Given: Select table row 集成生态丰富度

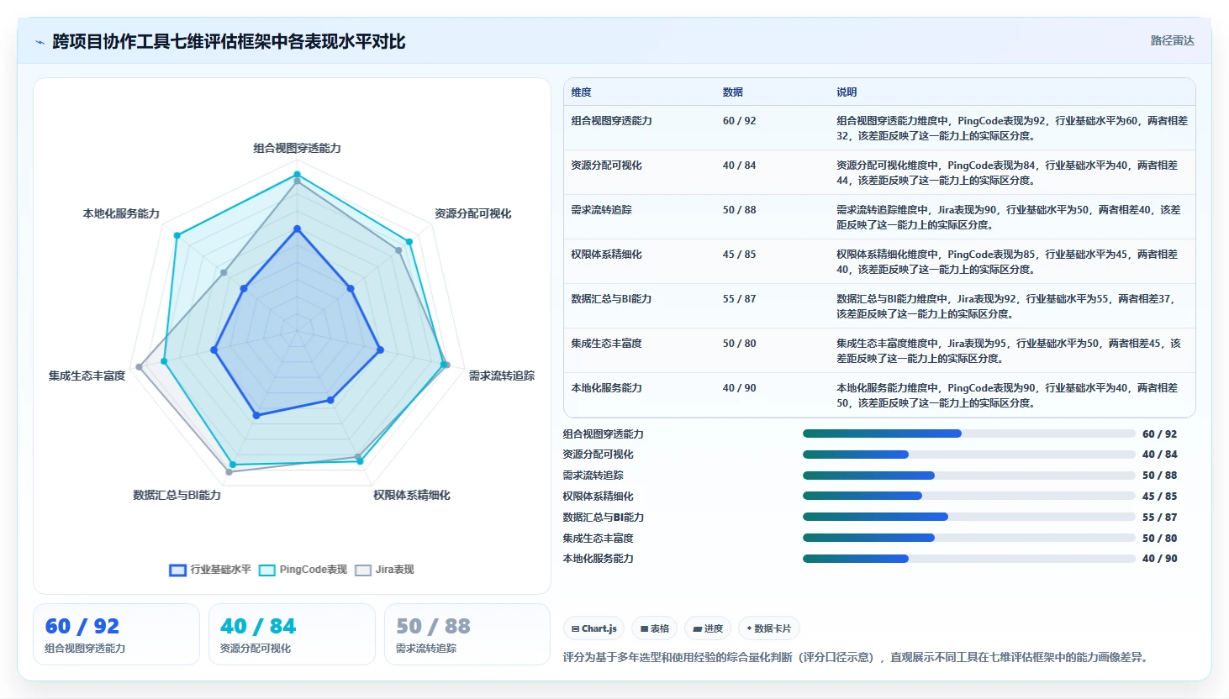Looking at the screenshot, I should click(x=879, y=350).
